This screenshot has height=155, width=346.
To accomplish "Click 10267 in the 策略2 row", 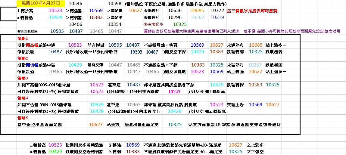I will click(x=255, y=65).
